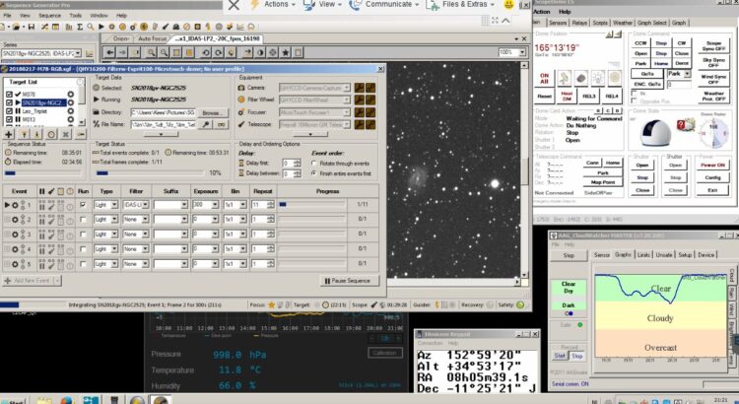The image size is (739, 404).
Task: Click the Pause Sequence button
Action: (349, 281)
